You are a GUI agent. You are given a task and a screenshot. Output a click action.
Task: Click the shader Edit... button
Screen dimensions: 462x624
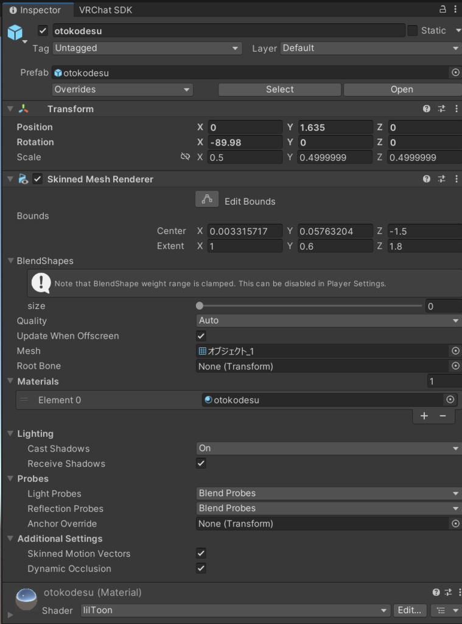click(410, 610)
